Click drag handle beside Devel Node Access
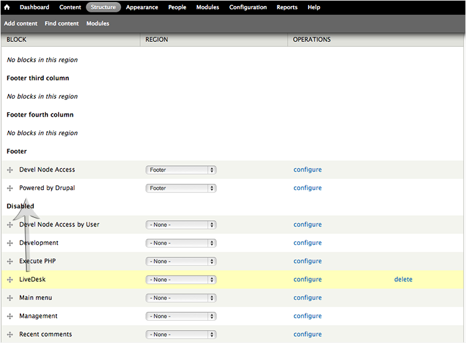Screen dimensions: 466x343 click(10, 170)
